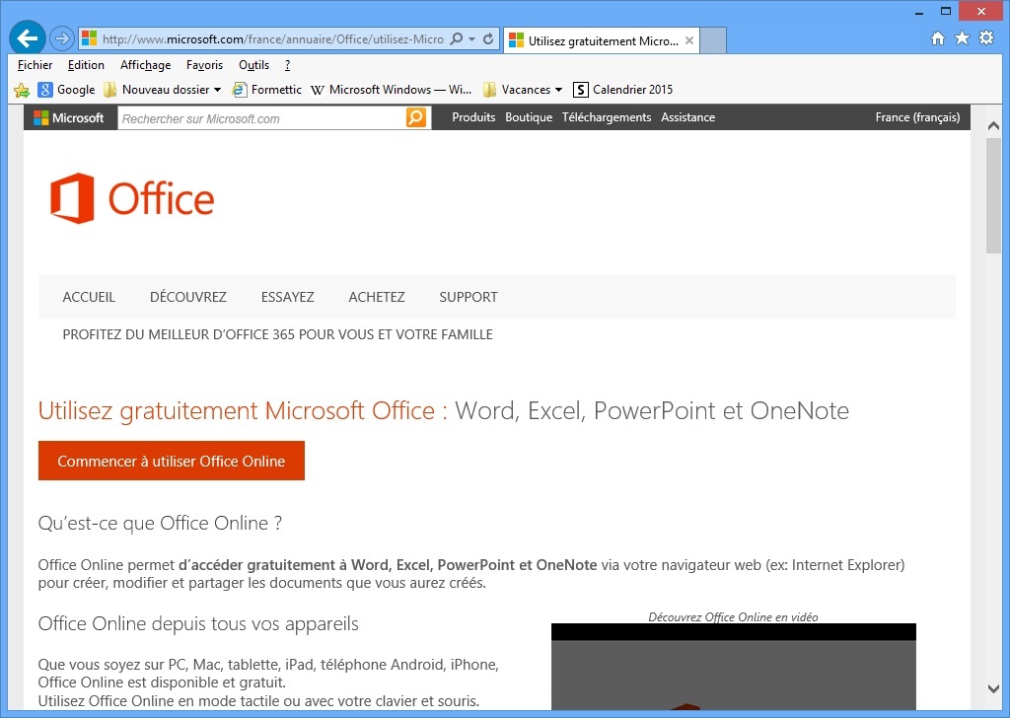Screen dimensions: 1010x718
Task: Open Microsoft Windows — Wi... bookmark
Action: click(x=391, y=90)
